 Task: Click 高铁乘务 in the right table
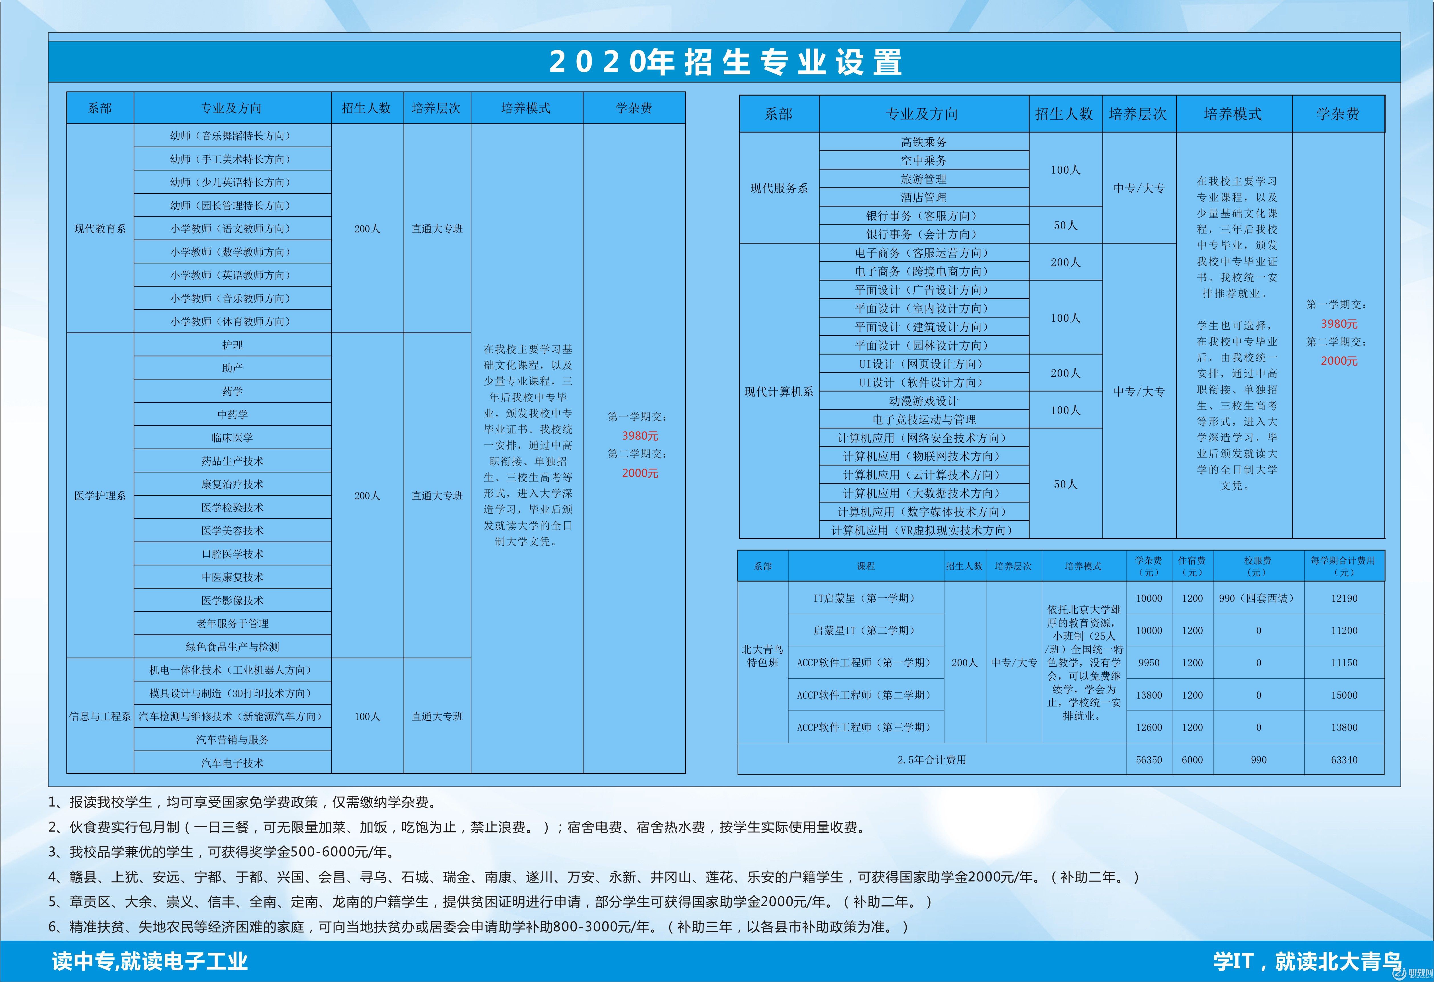924,142
